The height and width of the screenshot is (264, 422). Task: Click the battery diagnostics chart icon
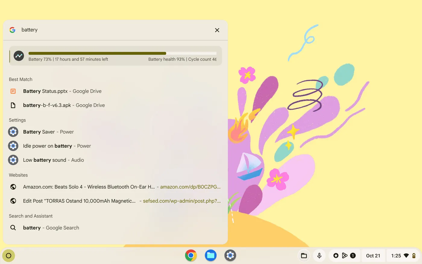[19, 56]
